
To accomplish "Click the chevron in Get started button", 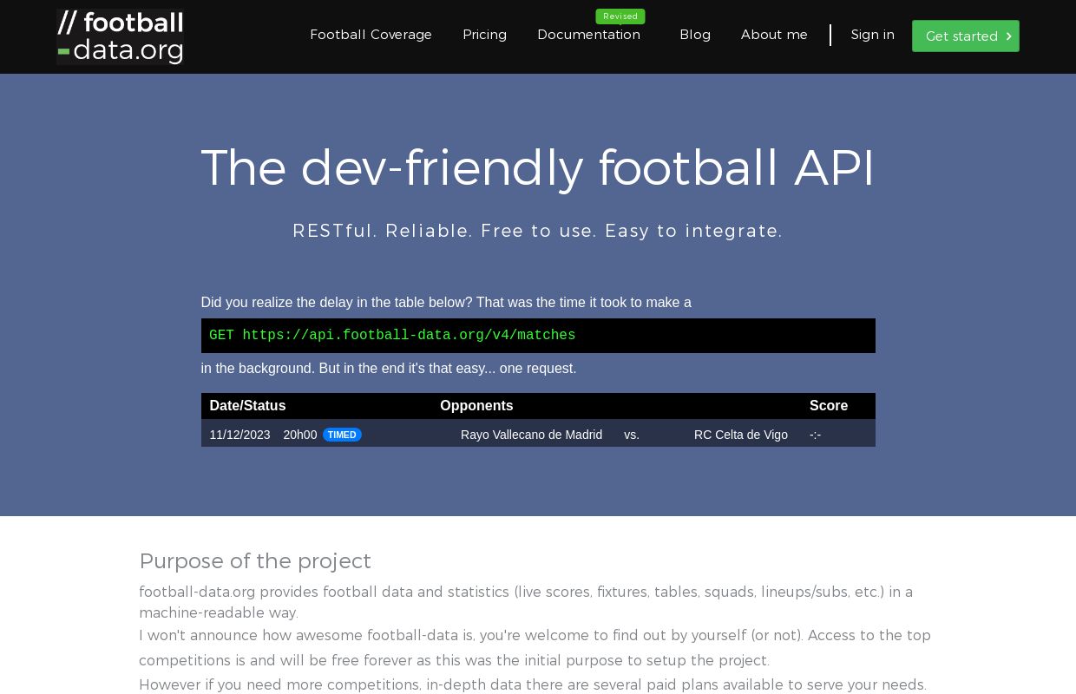I will [x=1008, y=36].
